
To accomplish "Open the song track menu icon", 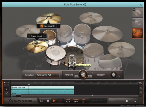I will (x=141, y=83).
